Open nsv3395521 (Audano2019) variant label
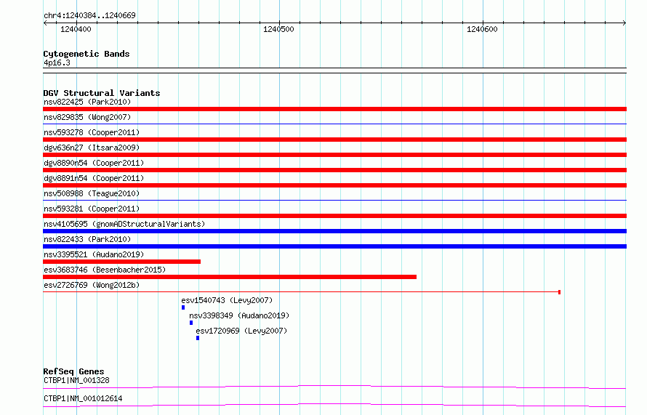647x415 pixels. coord(94,254)
